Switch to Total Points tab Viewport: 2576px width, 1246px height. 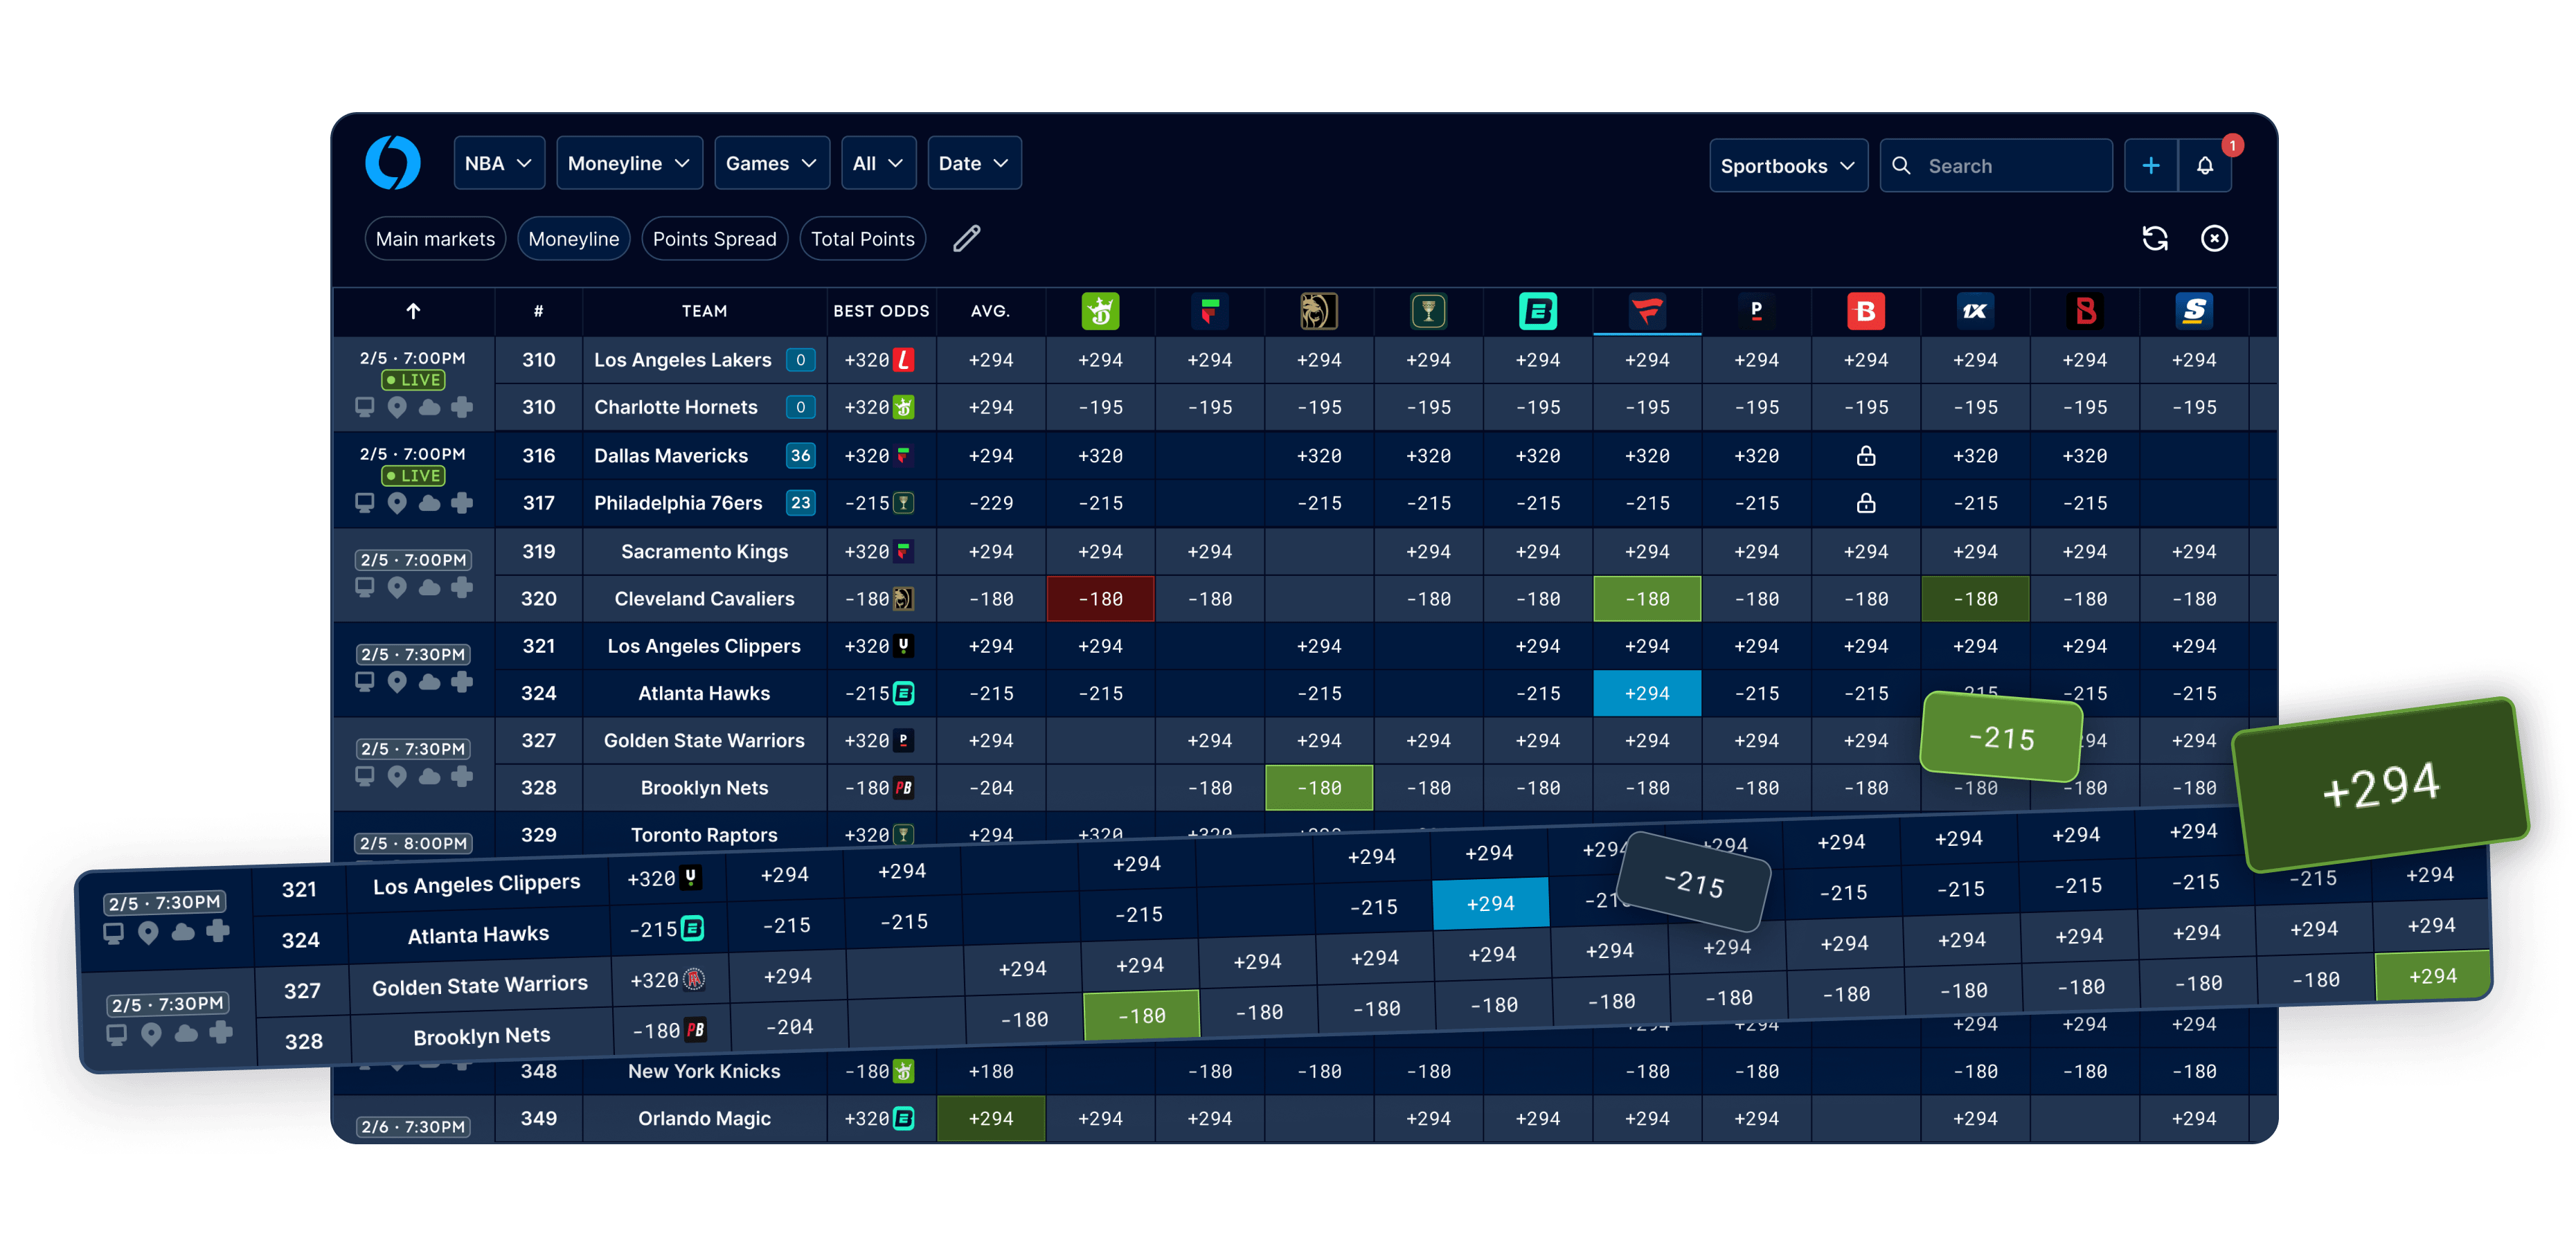coord(862,239)
